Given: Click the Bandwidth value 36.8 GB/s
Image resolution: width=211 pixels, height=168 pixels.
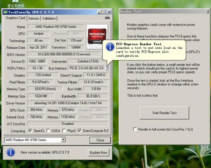Looking at the screenshot, I should (x=93, y=96).
